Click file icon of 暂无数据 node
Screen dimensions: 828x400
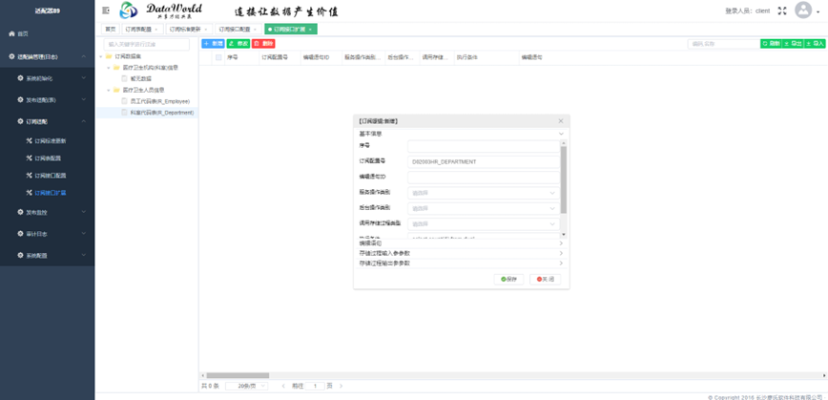coord(125,78)
